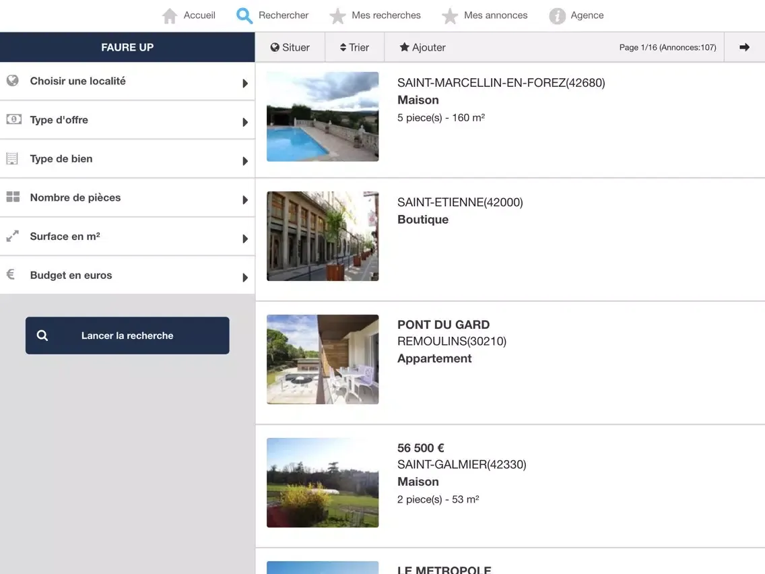This screenshot has height=574, width=765.
Task: Click Page 1/16 (Annonces:107) indicator
Action: pyautogui.click(x=667, y=47)
